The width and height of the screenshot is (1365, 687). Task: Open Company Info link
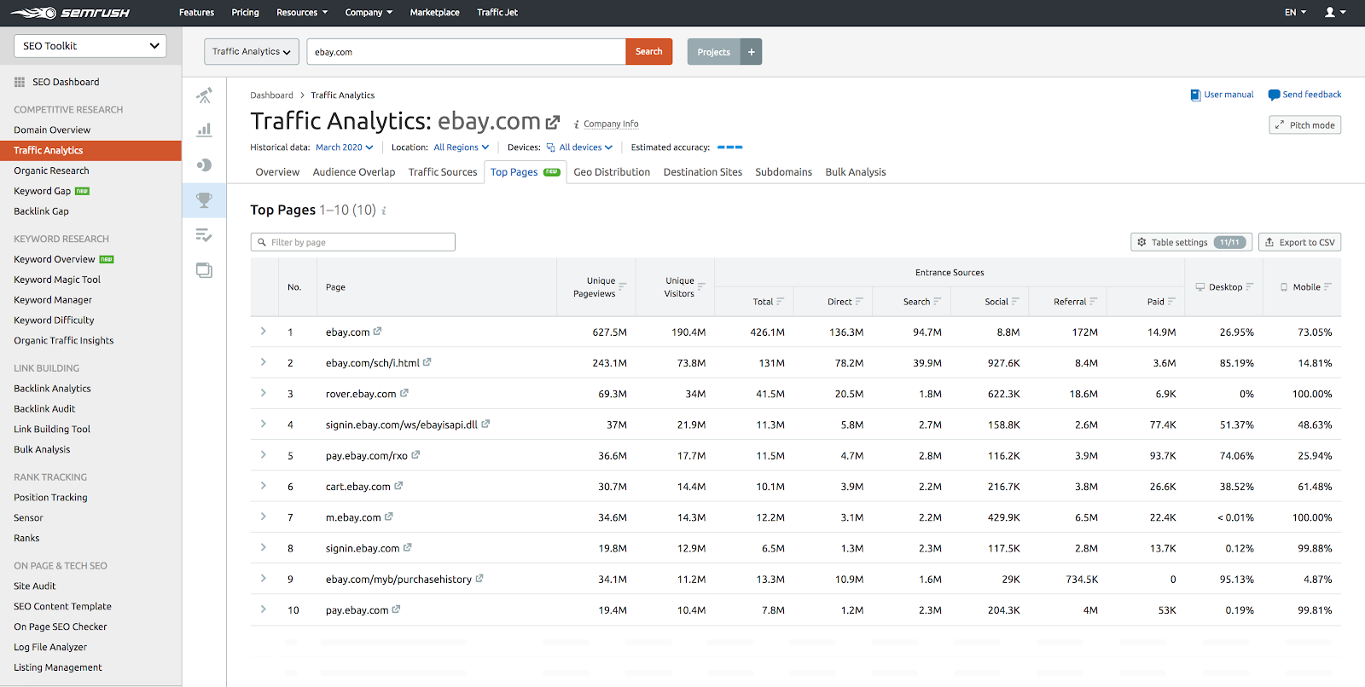611,124
